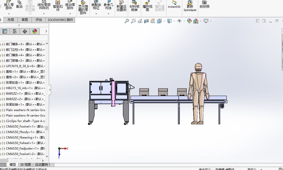
Task: Click the Edit Appearance color ball icon
Action: click(189, 21)
